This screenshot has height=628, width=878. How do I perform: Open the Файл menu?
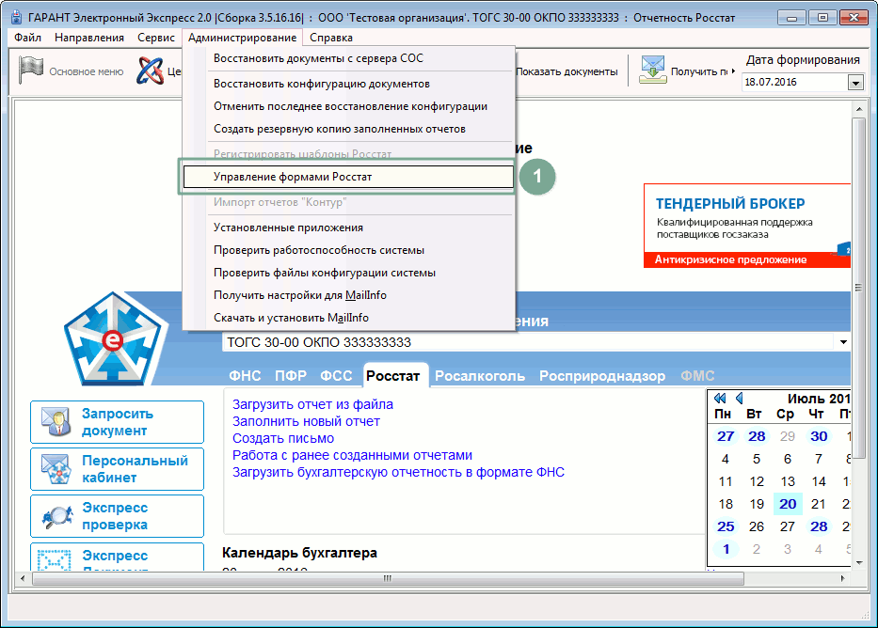pyautogui.click(x=27, y=38)
